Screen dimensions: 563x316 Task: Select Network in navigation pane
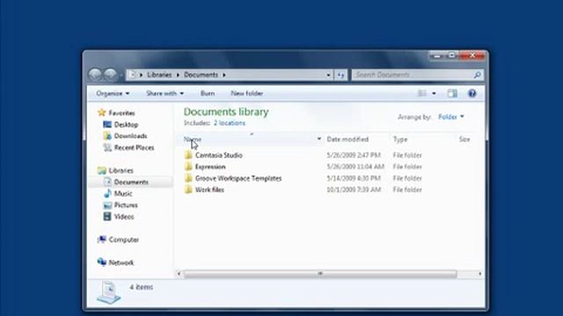[121, 262]
